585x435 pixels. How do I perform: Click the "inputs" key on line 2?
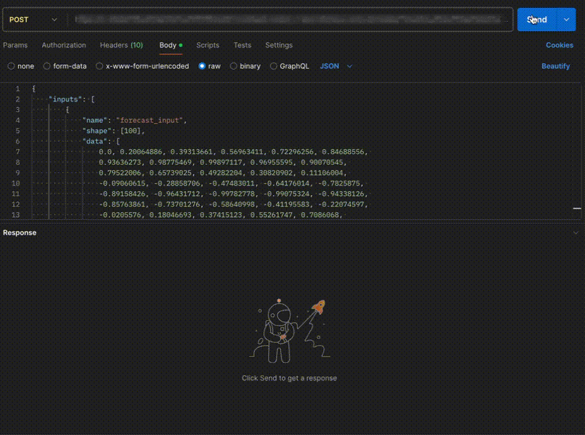tap(66, 99)
